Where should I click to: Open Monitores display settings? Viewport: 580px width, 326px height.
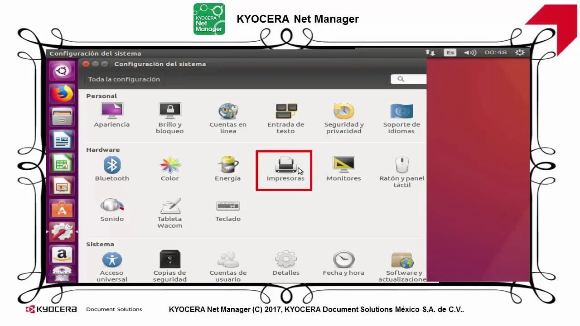coord(344,168)
